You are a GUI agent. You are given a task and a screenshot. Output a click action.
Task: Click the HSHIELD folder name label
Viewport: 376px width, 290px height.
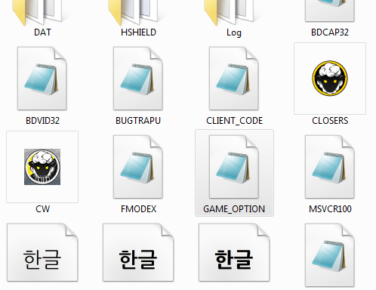[x=138, y=32]
